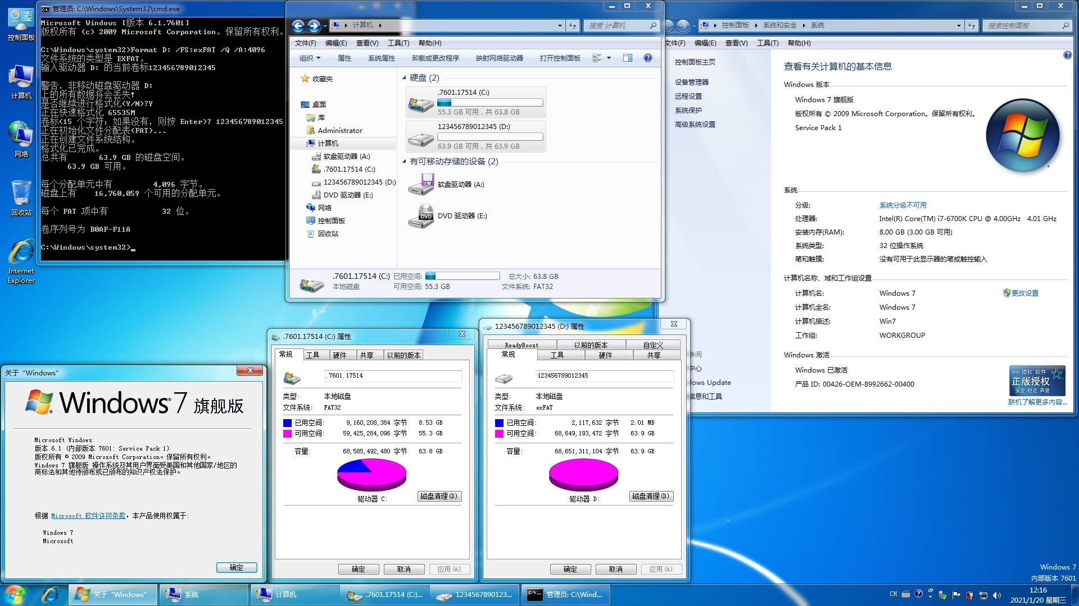Click the Forward arrow in Computer window
This screenshot has width=1079, height=606.
pyautogui.click(x=314, y=25)
